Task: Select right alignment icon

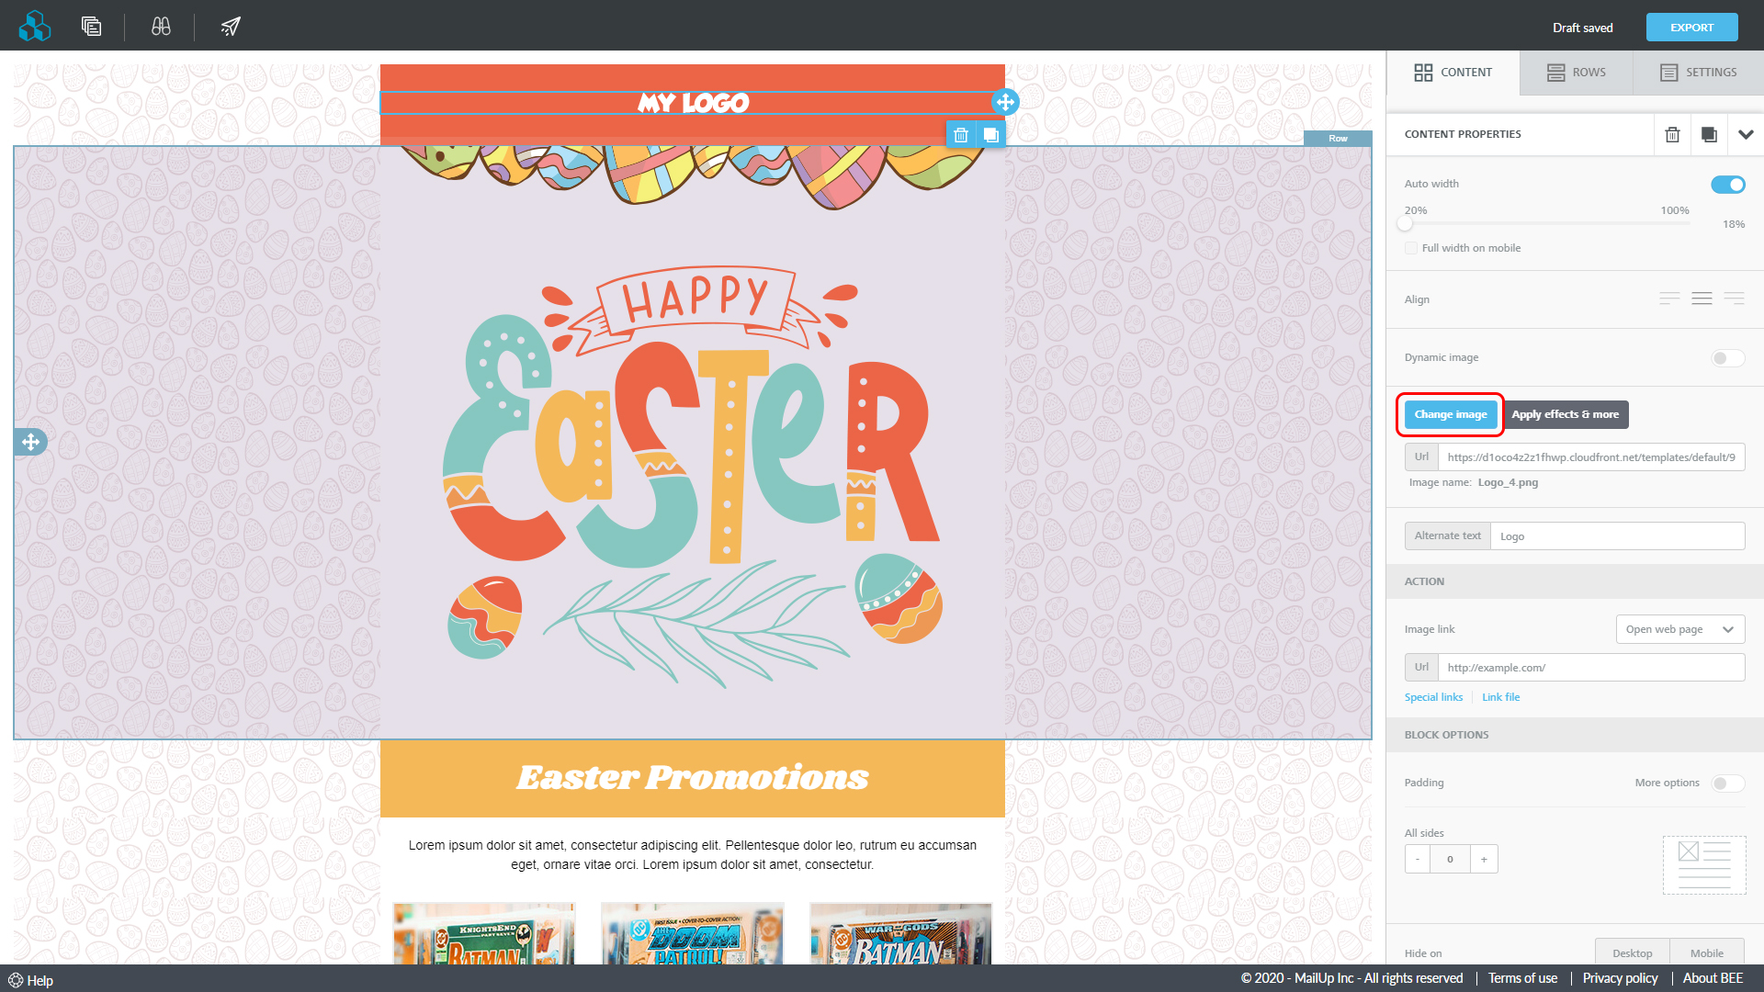Action: click(1734, 299)
